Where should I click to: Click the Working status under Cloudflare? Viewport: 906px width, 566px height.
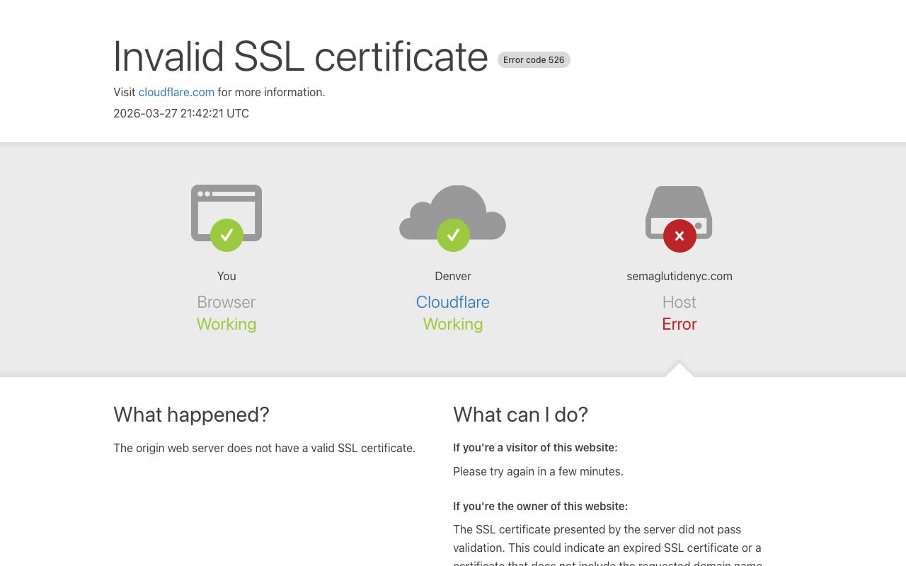click(453, 324)
